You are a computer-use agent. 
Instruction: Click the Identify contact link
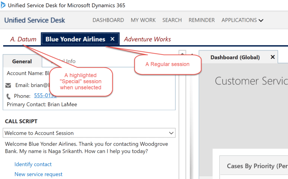[x=33, y=164]
